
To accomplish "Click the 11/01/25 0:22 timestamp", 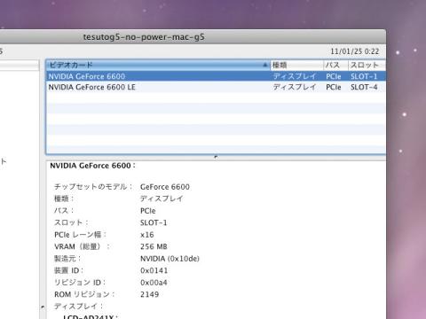I will (355, 51).
